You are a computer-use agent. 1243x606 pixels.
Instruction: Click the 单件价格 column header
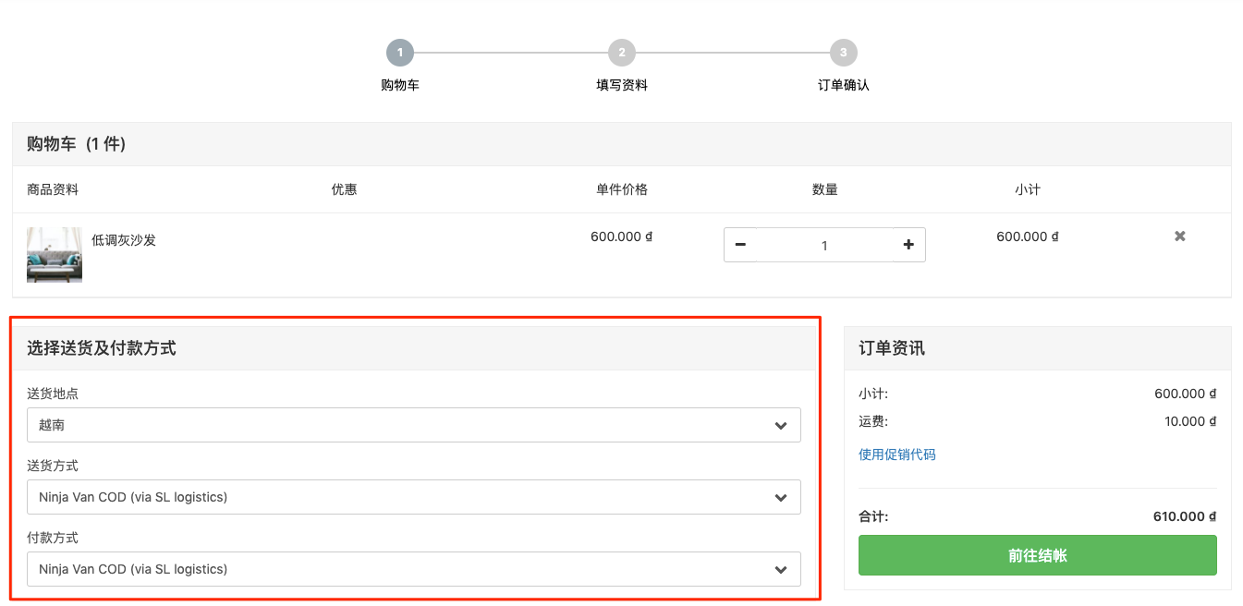(622, 189)
